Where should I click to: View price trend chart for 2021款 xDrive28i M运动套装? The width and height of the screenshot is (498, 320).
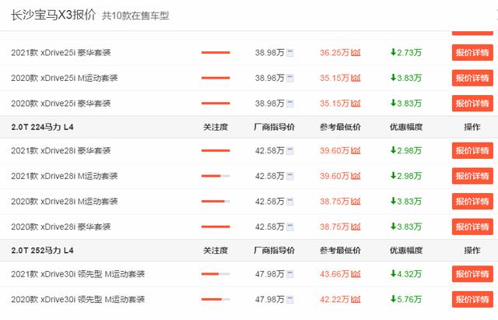coord(356,176)
